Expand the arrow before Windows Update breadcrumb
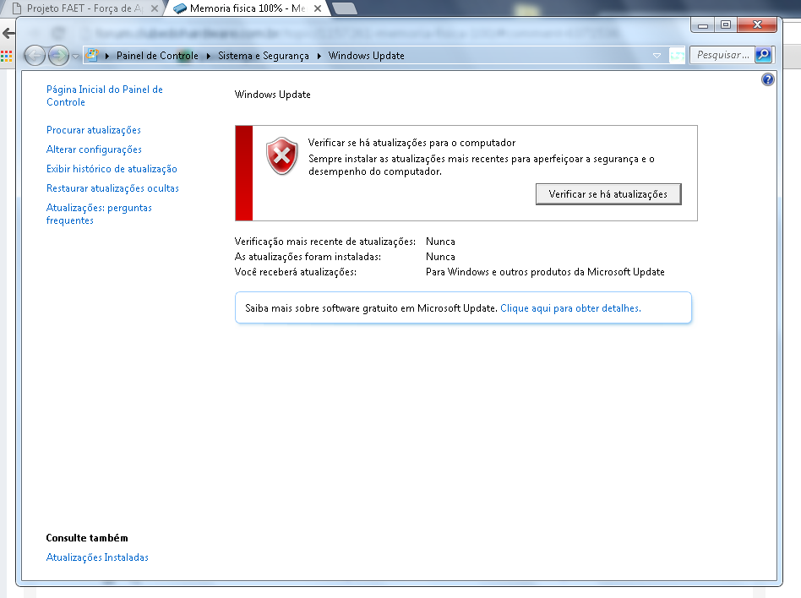This screenshot has height=598, width=801. [x=319, y=56]
